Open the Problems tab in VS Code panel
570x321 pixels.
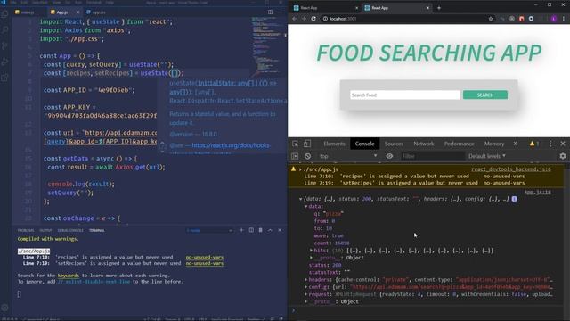coord(26,230)
